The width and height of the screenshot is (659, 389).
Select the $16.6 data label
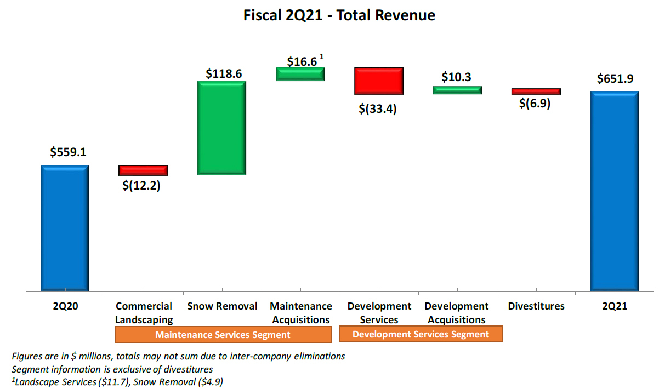(x=303, y=61)
